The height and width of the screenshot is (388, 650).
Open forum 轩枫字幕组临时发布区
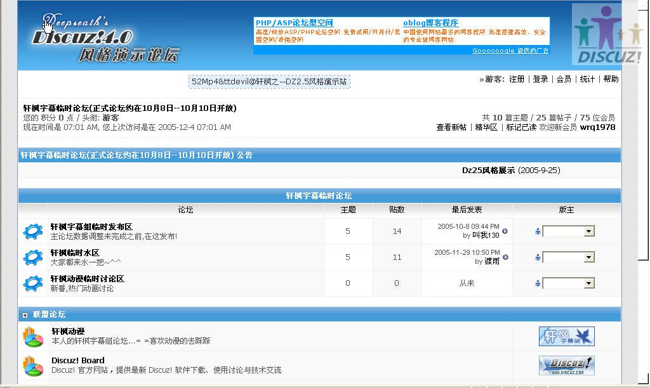[91, 227]
